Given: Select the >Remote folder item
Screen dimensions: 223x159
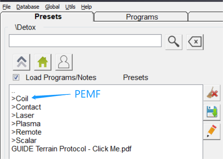Looking at the screenshot, I should pos(26,132).
